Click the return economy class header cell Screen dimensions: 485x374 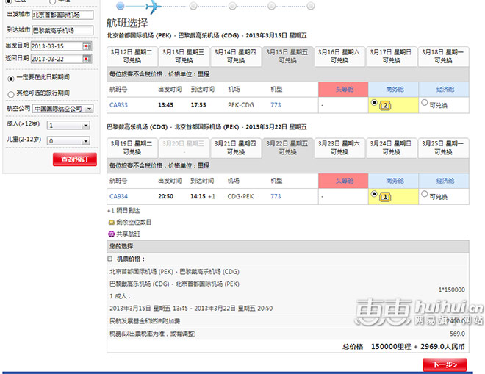click(444, 181)
